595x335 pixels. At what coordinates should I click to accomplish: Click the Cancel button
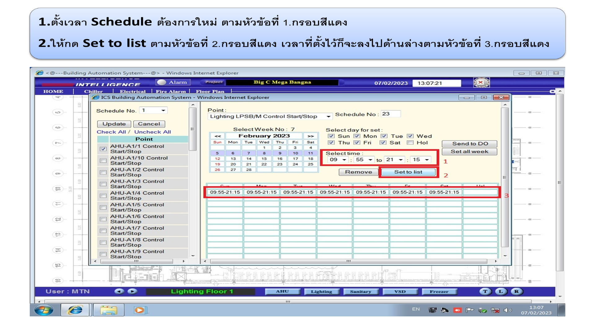tap(149, 124)
